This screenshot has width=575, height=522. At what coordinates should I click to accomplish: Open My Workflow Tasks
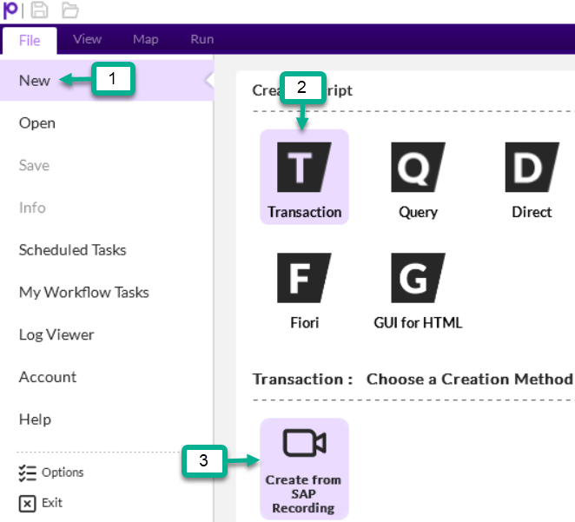pyautogui.click(x=84, y=293)
